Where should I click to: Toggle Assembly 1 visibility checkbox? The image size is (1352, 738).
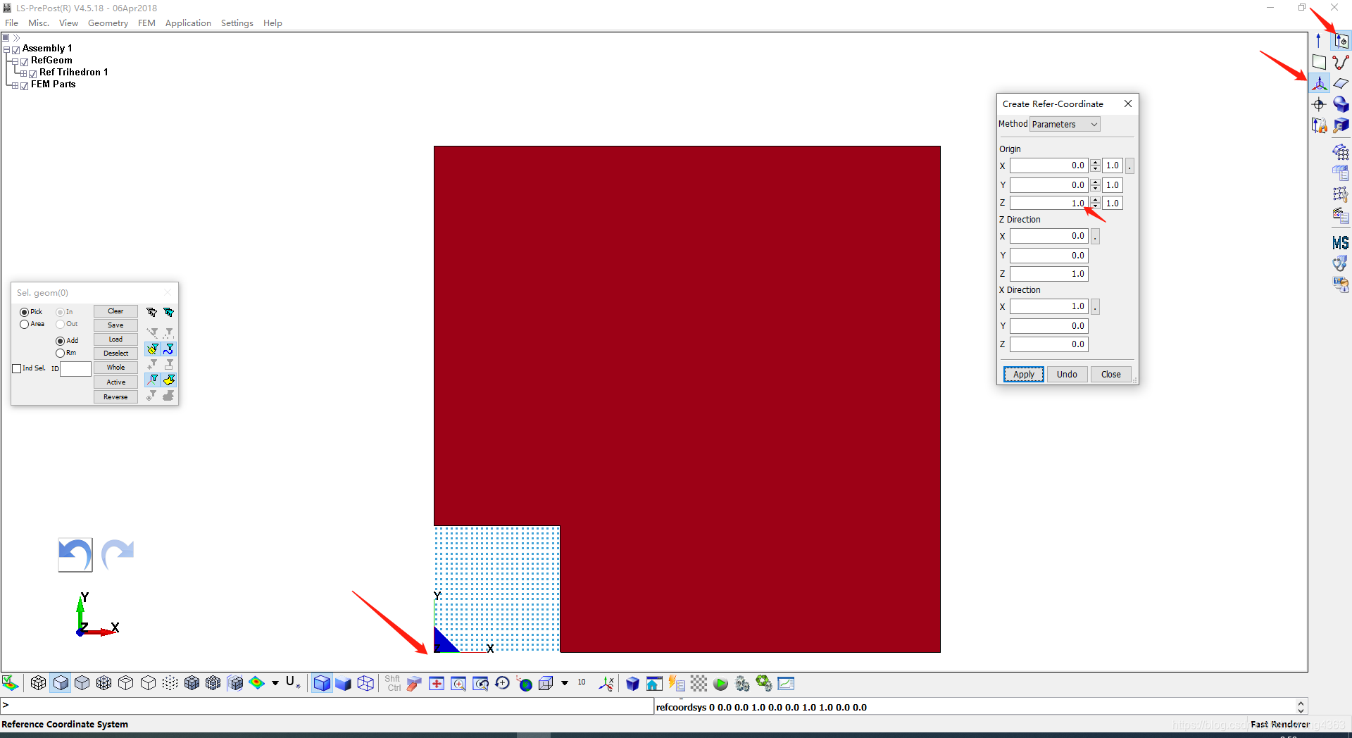[x=16, y=49]
